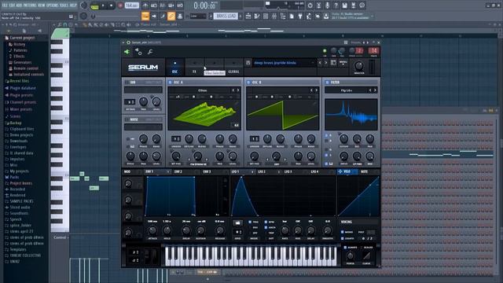Screen dimensions: 503x283
Task: Toggle the OSC A enable checkbox
Action: point(170,83)
